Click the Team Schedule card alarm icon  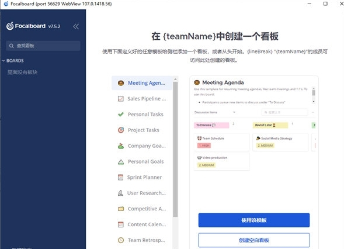point(199,139)
